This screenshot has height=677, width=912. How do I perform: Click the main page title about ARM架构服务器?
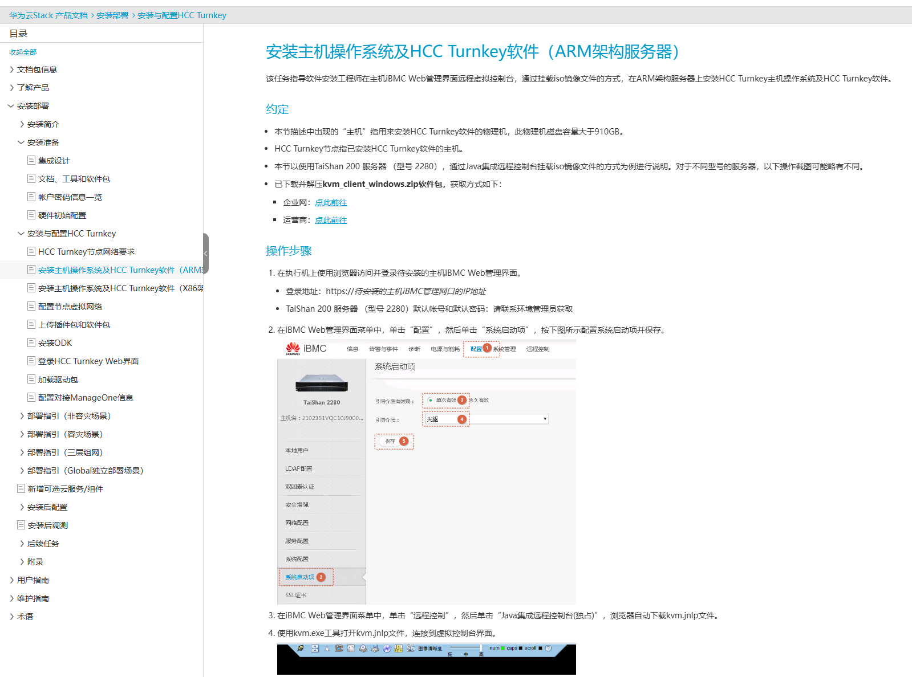pyautogui.click(x=473, y=52)
